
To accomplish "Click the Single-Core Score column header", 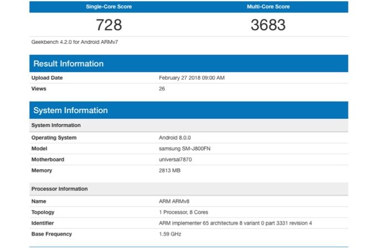I will tap(109, 7).
